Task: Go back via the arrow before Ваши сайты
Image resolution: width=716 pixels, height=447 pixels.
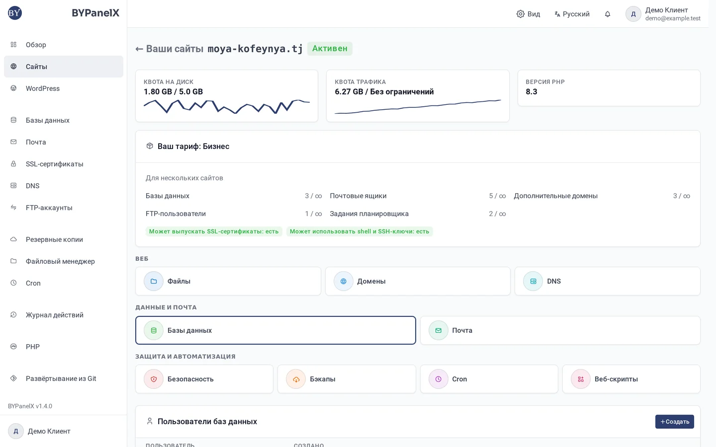Action: coord(139,49)
